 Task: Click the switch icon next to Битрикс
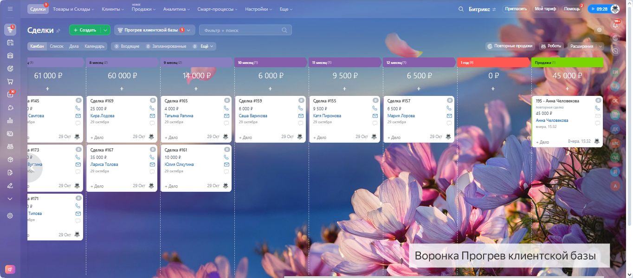point(494,9)
